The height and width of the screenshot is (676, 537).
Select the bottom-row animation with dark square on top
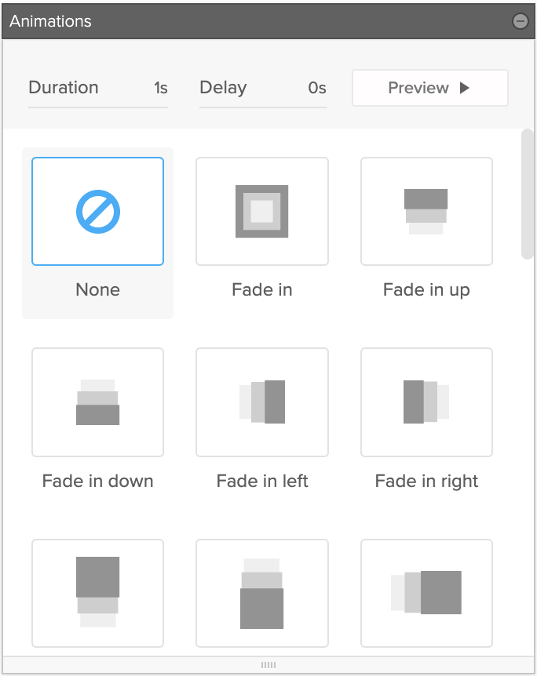tap(97, 592)
